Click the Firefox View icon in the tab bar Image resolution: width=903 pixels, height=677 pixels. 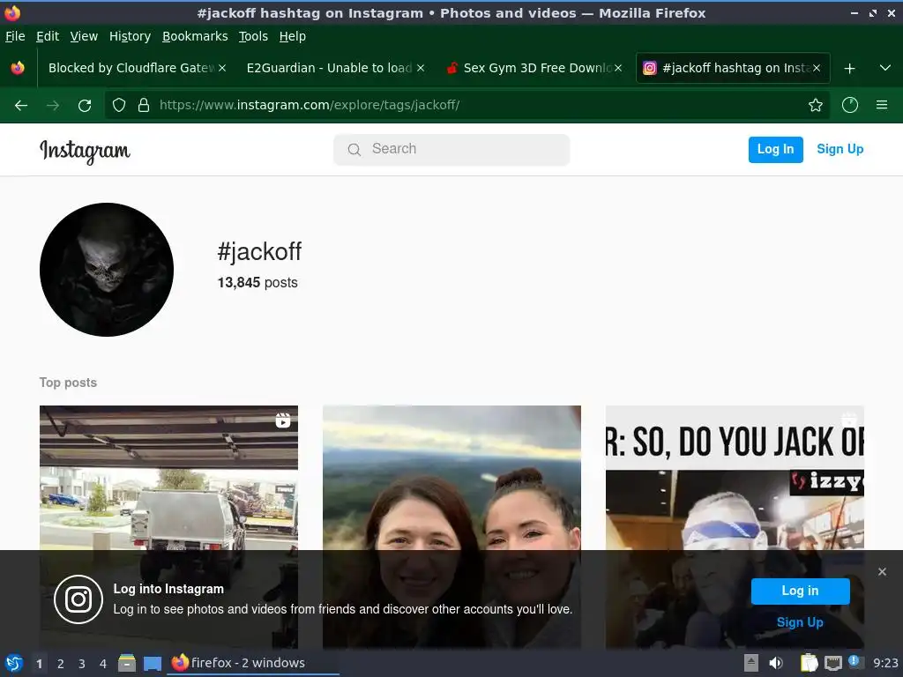[18, 68]
